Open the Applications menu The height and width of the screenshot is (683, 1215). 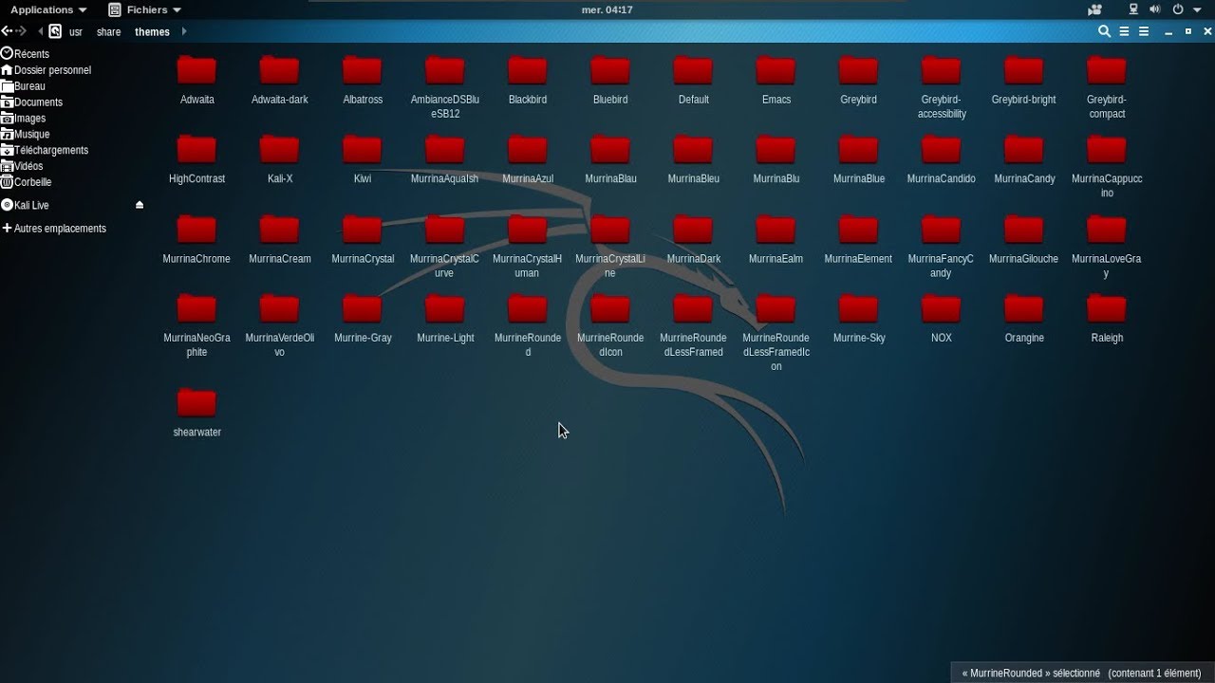click(x=43, y=9)
